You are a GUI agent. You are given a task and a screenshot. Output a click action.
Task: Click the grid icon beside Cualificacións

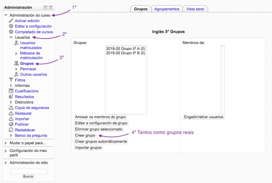tap(11, 91)
